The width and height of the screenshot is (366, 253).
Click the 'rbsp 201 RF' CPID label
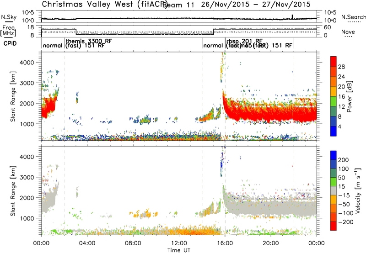244,41
